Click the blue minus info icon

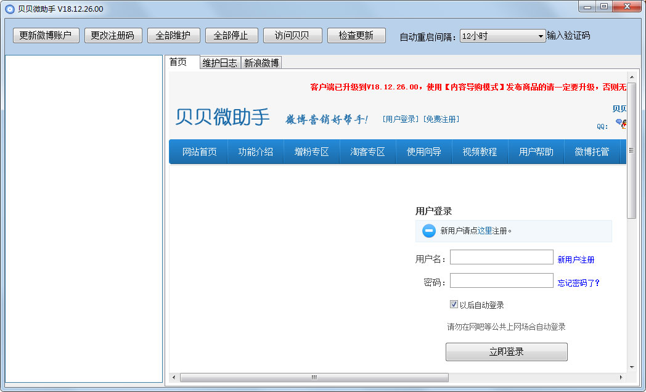(429, 231)
